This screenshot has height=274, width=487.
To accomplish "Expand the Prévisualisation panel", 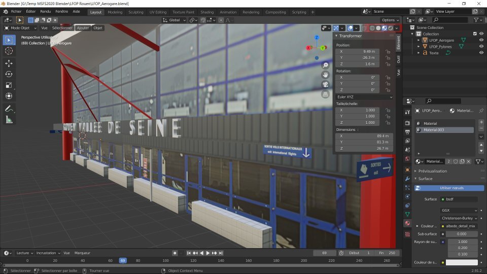I will (x=432, y=171).
